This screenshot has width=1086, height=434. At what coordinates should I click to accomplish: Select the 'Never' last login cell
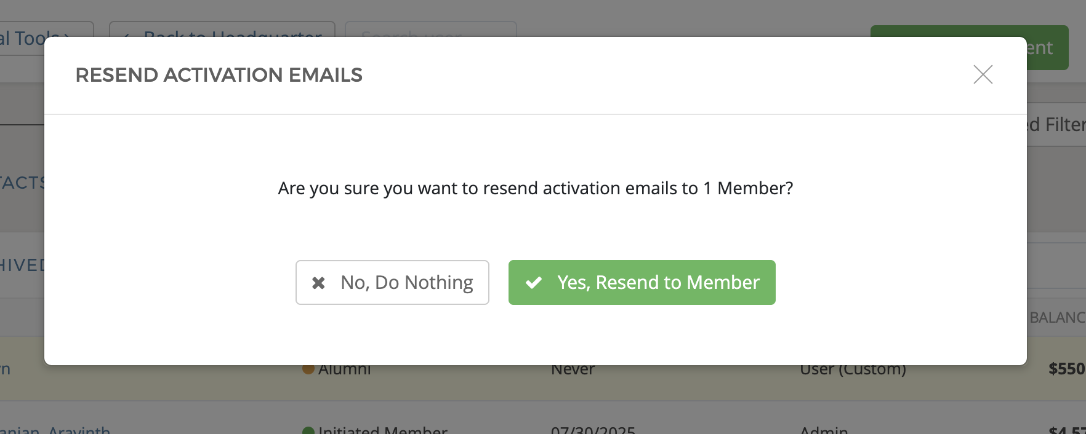click(573, 369)
